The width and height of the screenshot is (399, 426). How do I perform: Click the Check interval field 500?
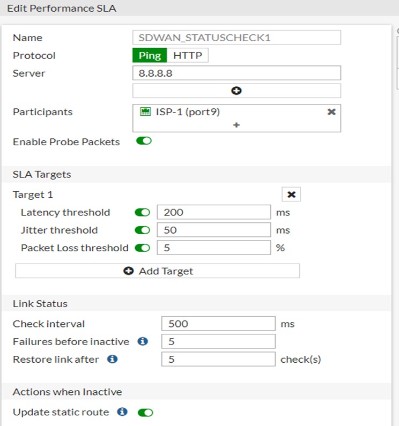[218, 324]
